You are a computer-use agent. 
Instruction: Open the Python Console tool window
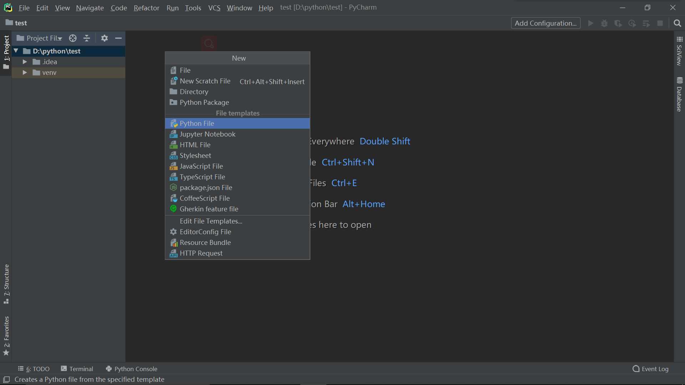point(132,369)
